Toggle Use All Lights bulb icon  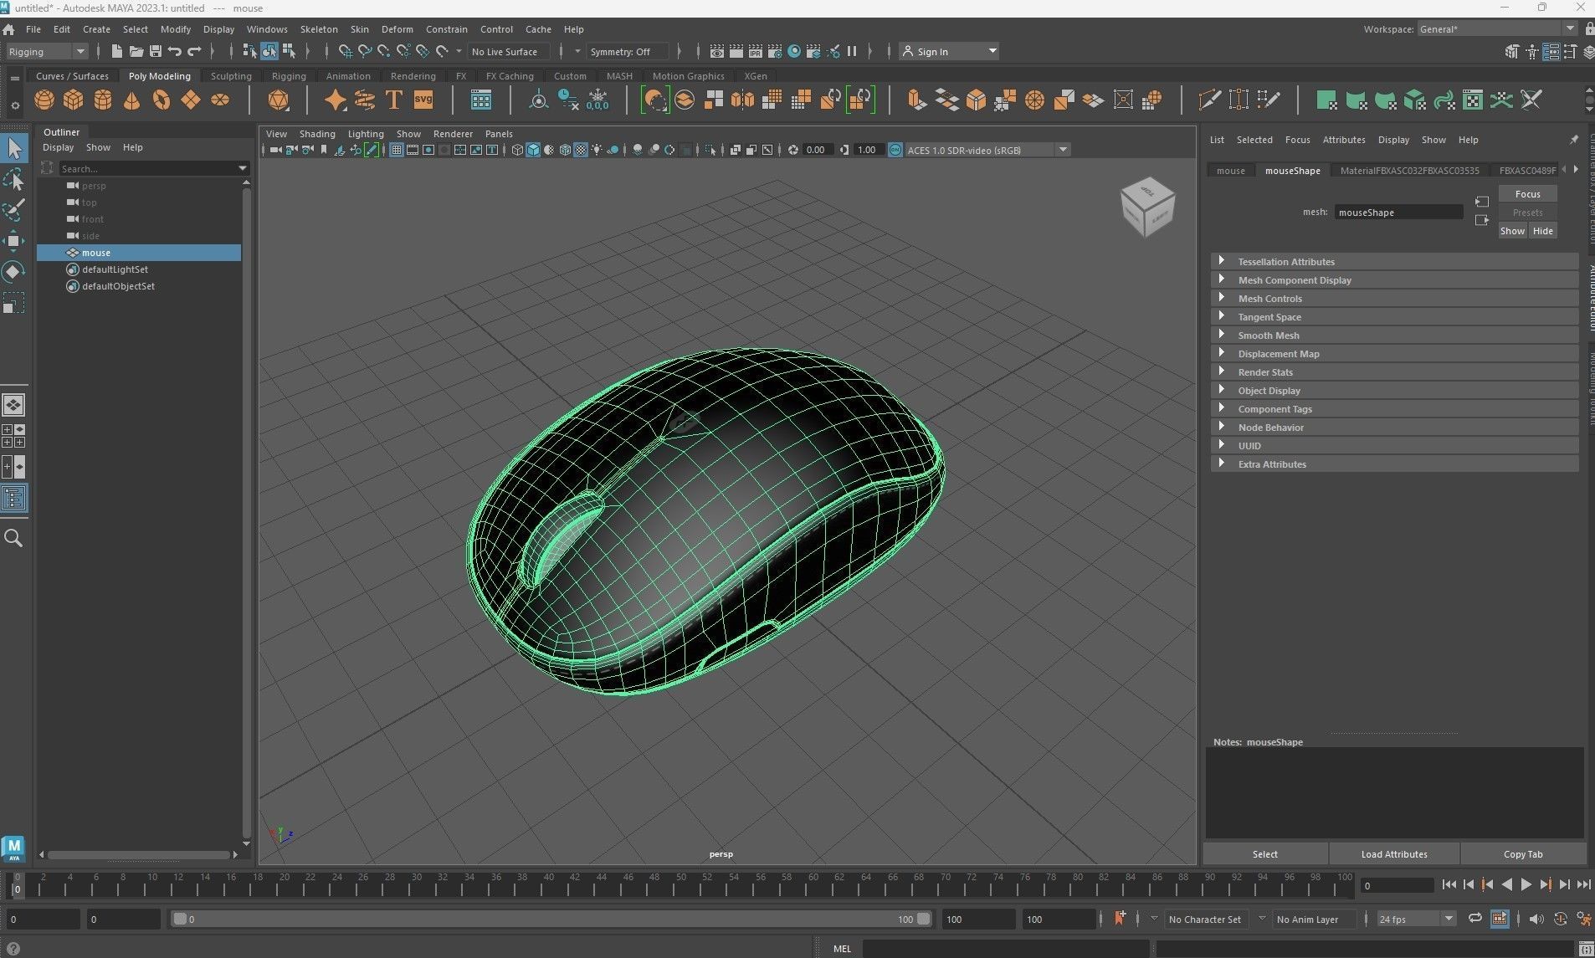pos(597,151)
